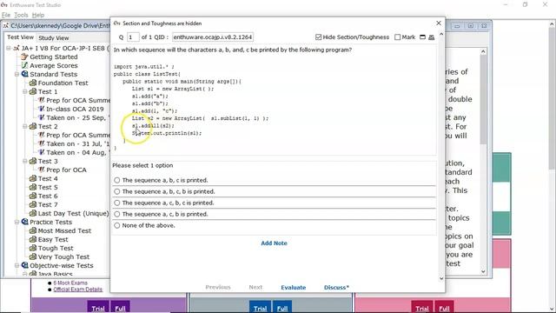Click the Very Tough Test icon

33,257
